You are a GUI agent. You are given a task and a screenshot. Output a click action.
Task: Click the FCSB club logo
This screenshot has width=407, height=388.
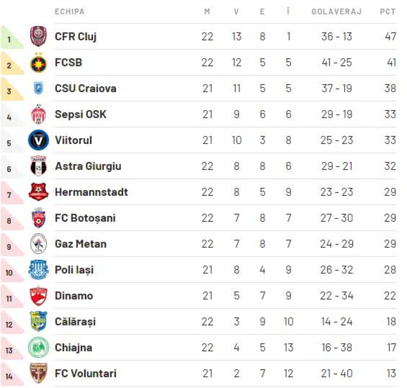38,63
